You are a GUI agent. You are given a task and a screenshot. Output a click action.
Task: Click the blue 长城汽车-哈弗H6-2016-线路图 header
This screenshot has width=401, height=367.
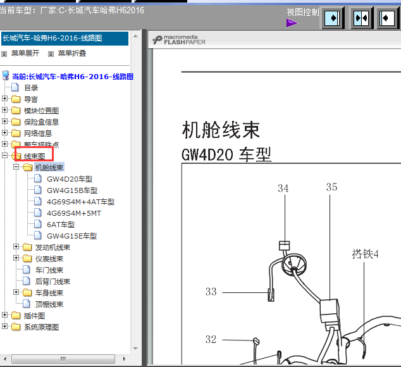(x=65, y=39)
